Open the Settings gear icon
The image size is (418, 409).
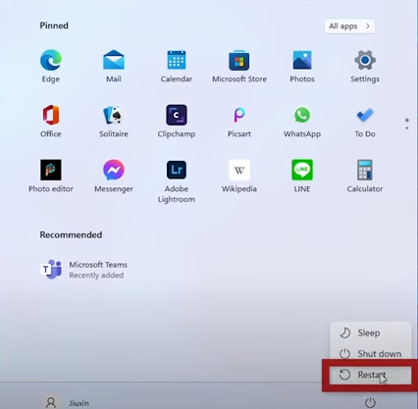365,60
